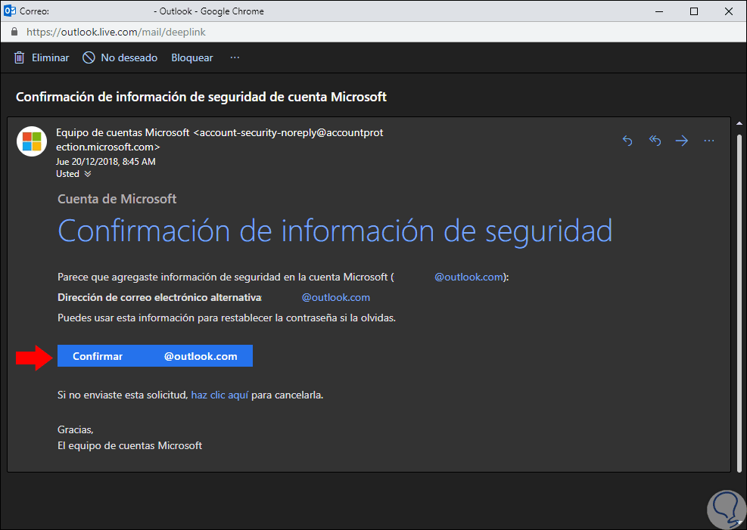
Task: Click the Eliminar trash icon
Action: pos(19,57)
